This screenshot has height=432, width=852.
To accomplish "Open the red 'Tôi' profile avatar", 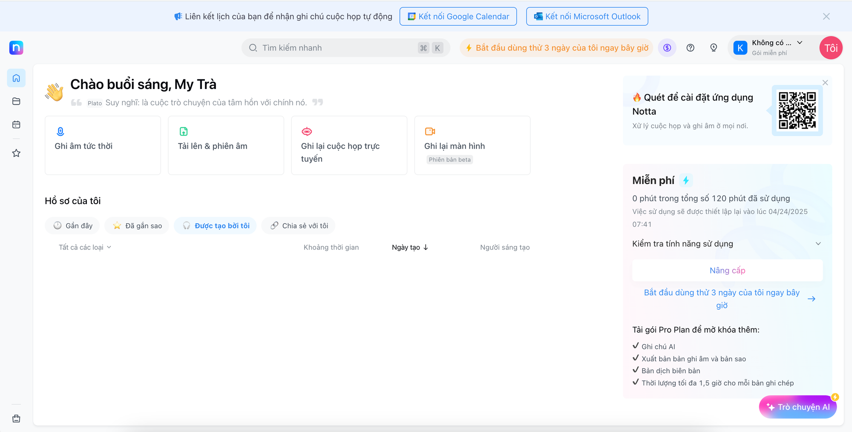I will pos(831,48).
